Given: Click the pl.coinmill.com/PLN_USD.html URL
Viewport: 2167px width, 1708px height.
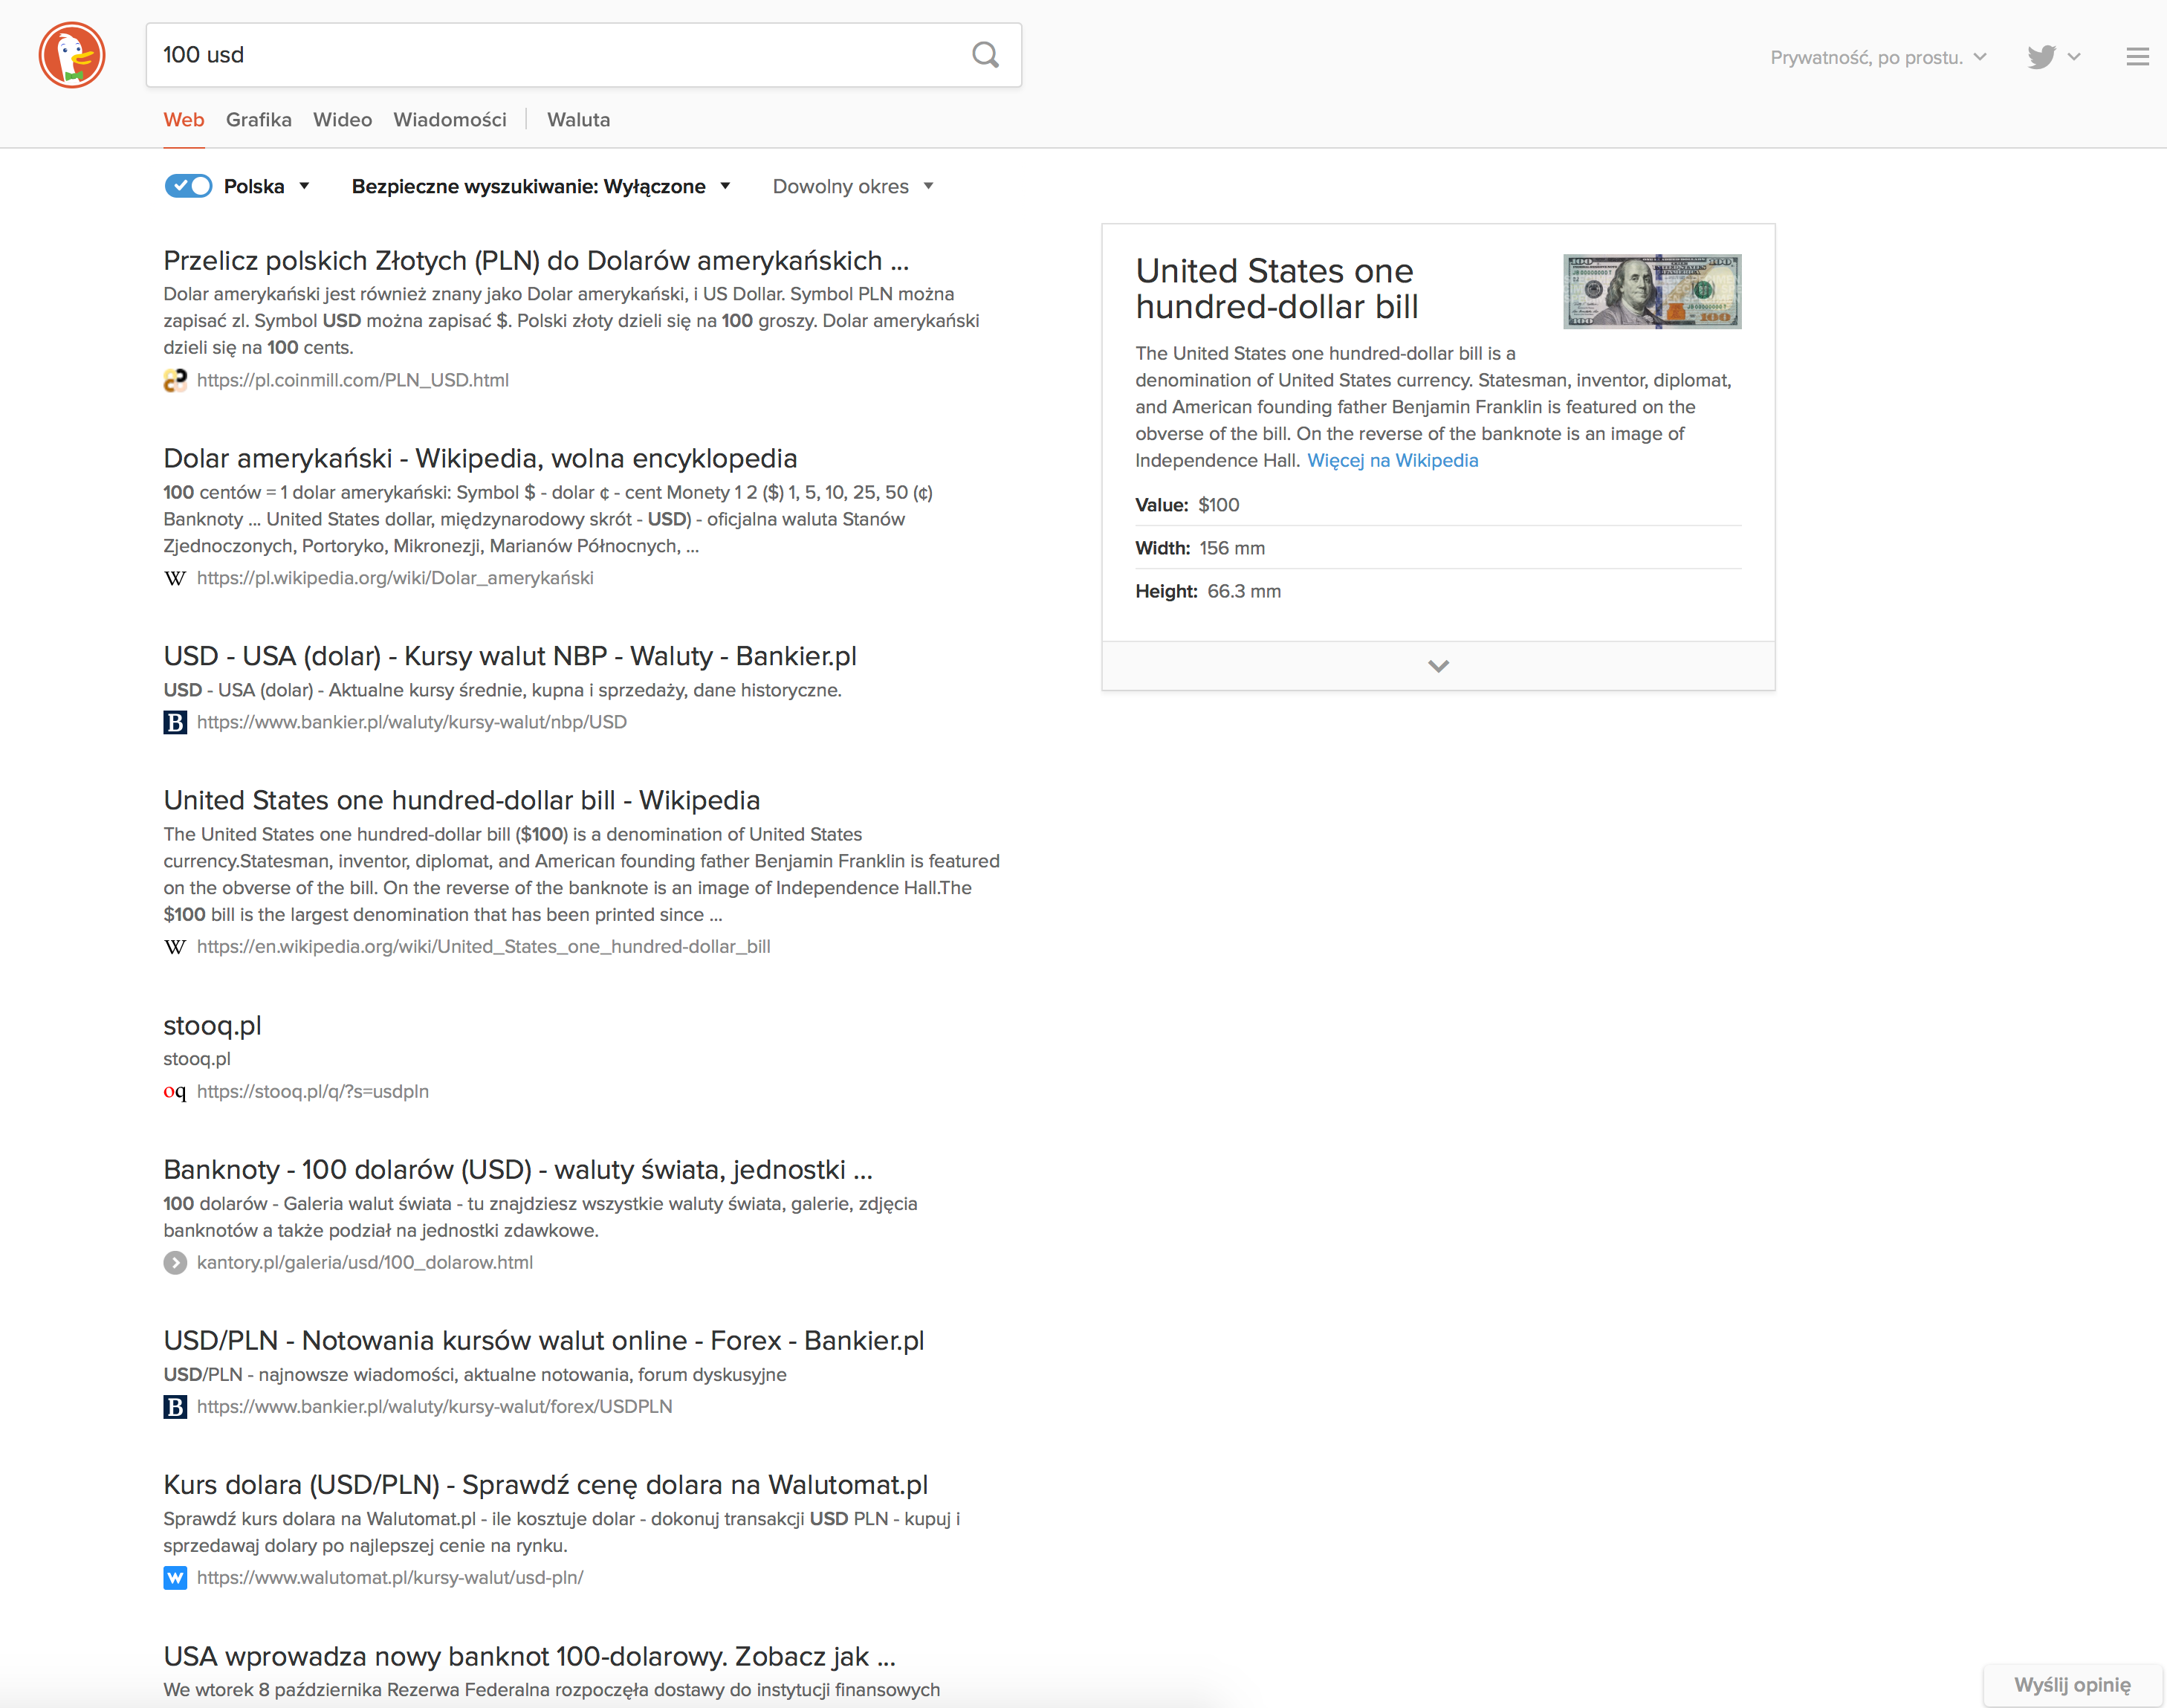Looking at the screenshot, I should (x=352, y=380).
